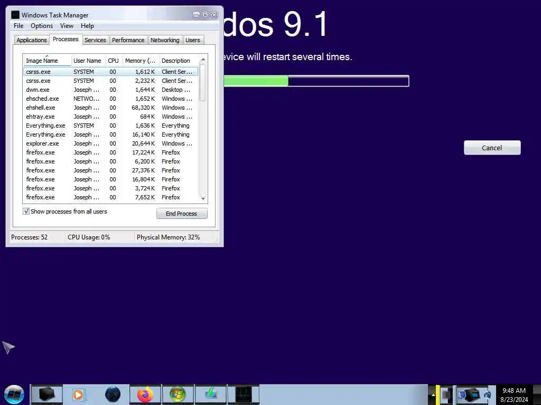Select the firefox.exe row using 27,376 K
Image resolution: width=541 pixels, height=405 pixels.
click(x=111, y=170)
